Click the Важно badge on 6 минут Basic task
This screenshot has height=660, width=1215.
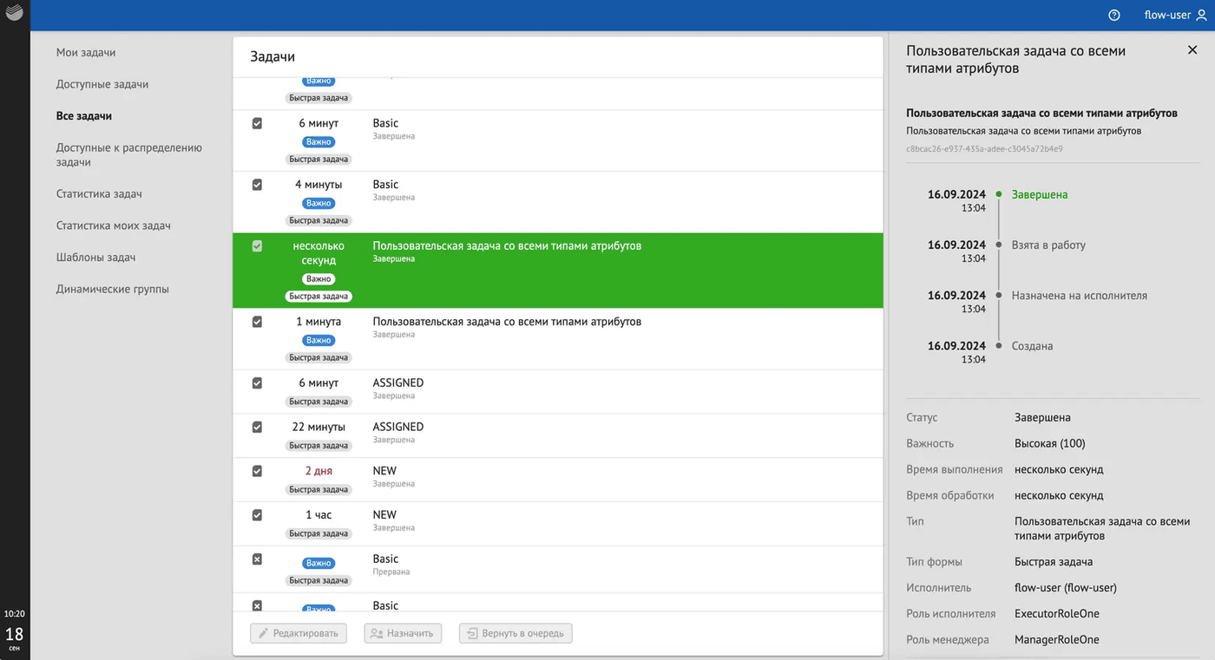point(319,141)
